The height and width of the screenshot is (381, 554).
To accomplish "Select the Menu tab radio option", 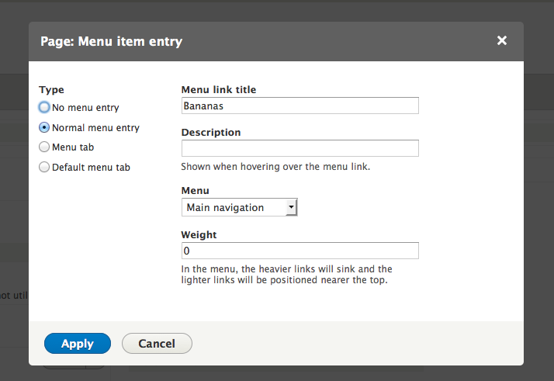I will click(x=44, y=147).
